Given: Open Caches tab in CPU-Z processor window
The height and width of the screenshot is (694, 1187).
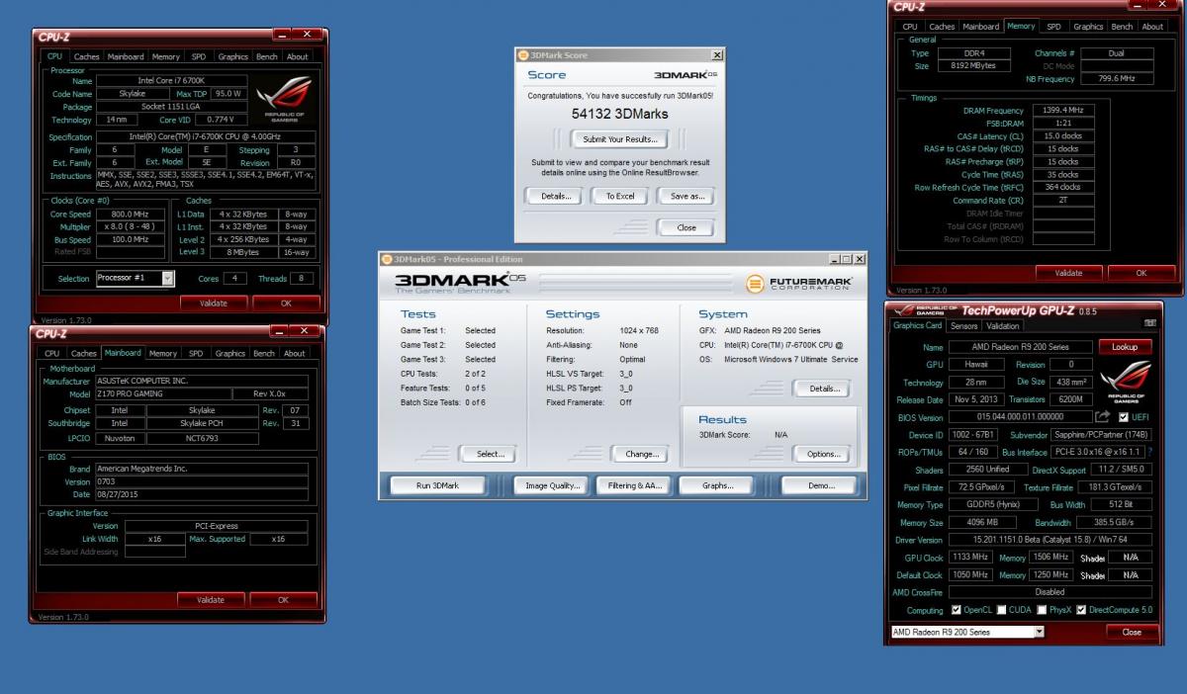Looking at the screenshot, I should [87, 57].
